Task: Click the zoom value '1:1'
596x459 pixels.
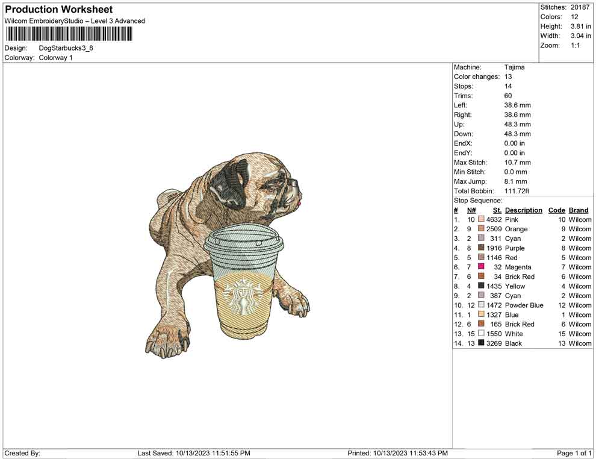Action: pos(576,45)
